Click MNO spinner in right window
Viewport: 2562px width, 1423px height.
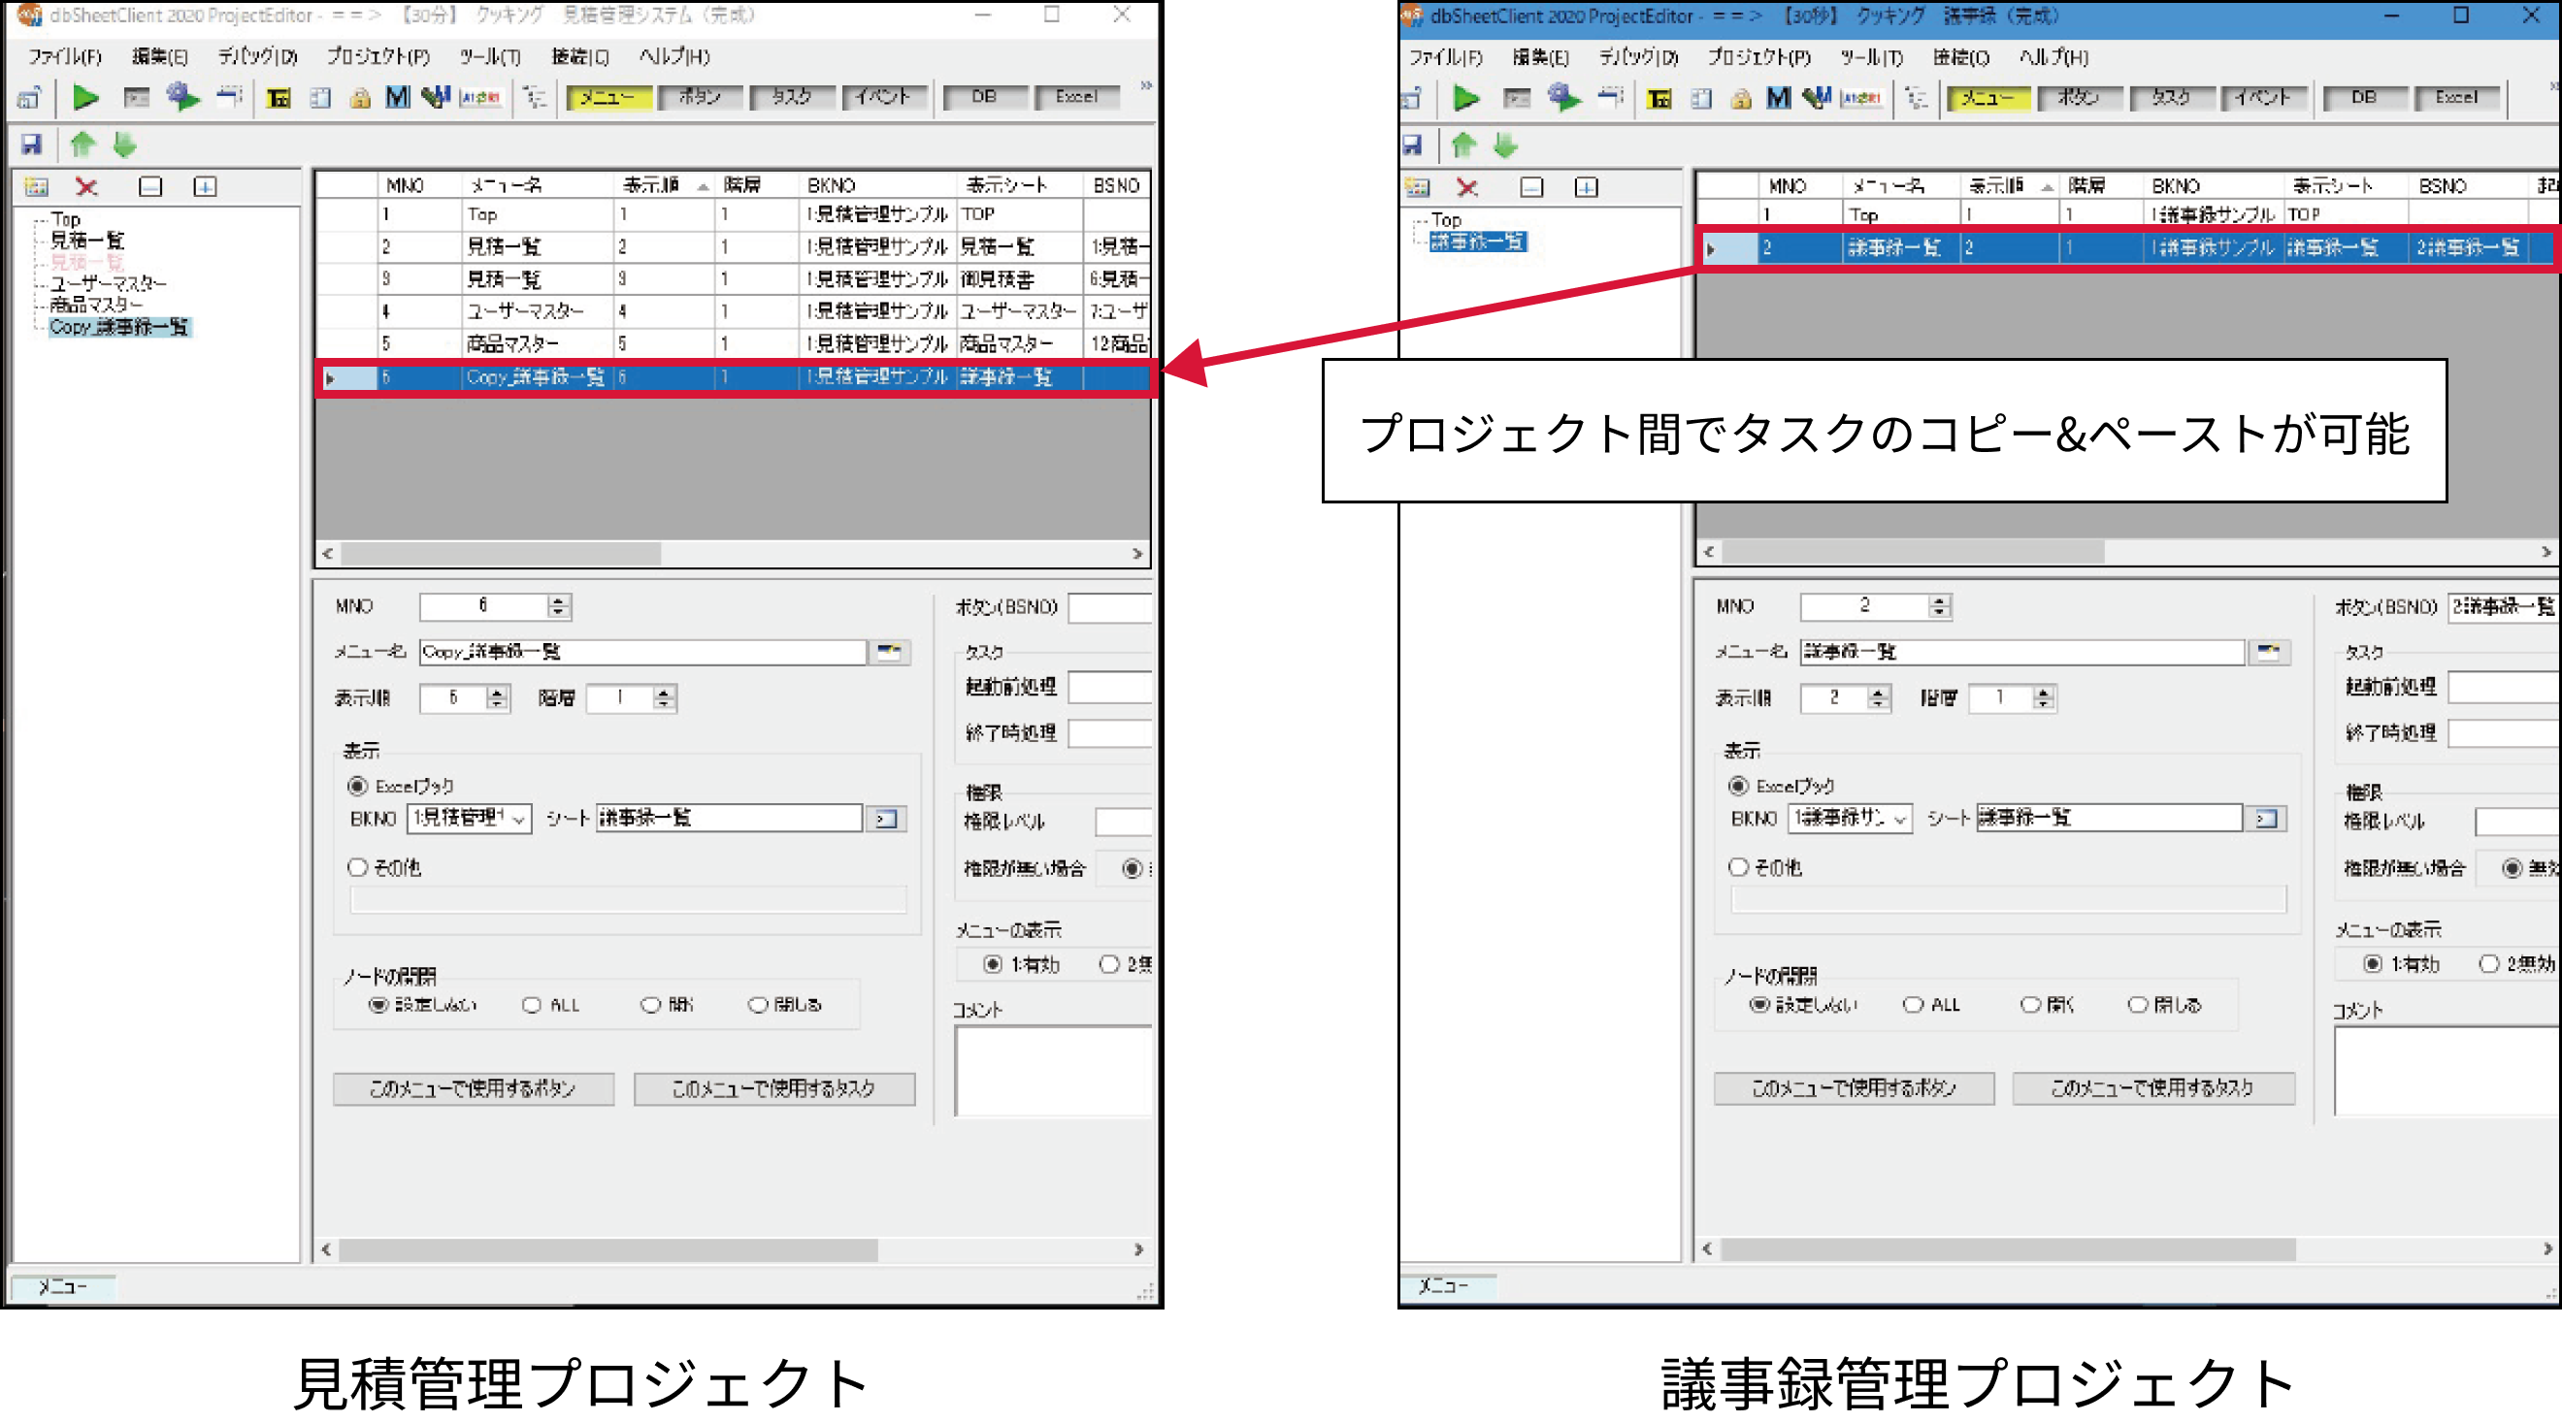(1939, 606)
